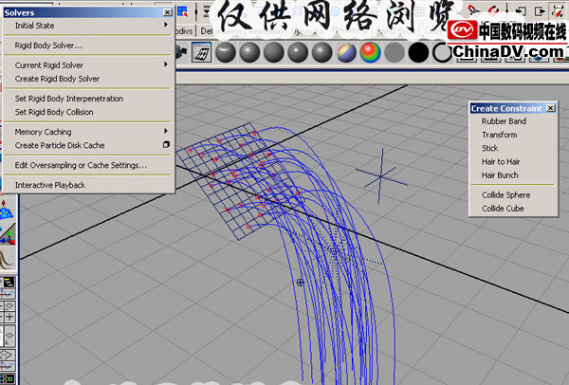569x385 pixels.
Task: Click the lower graph-curve layout icon
Action: point(8,365)
